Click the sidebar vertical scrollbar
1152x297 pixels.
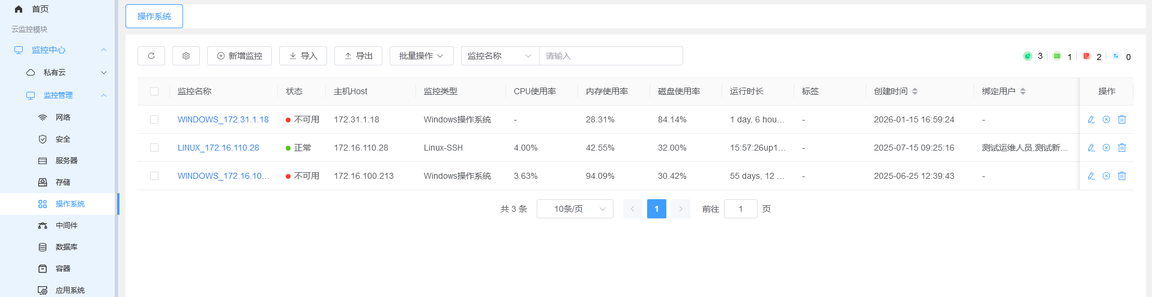point(117,149)
